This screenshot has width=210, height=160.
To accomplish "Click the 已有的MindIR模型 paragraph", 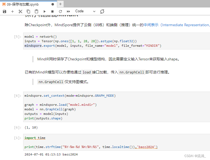I will tap(97, 72).
